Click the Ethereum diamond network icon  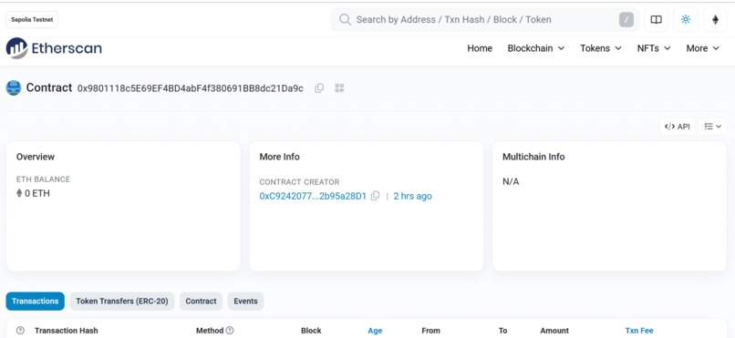715,20
